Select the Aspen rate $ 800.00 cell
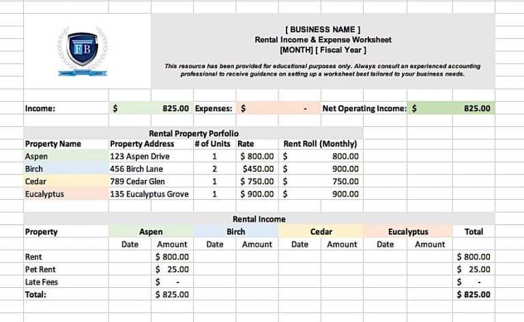Screen dimensions: 524x322 click(x=257, y=156)
